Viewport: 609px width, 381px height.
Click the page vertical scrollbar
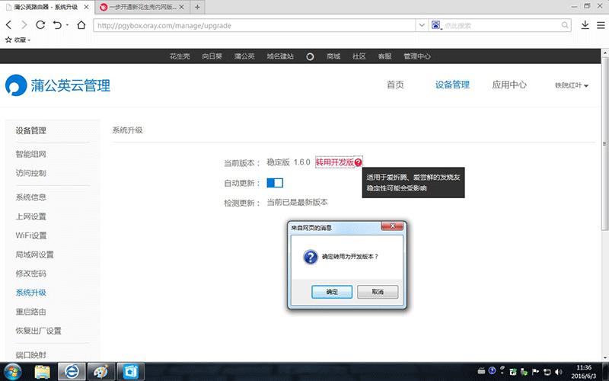[604, 144]
